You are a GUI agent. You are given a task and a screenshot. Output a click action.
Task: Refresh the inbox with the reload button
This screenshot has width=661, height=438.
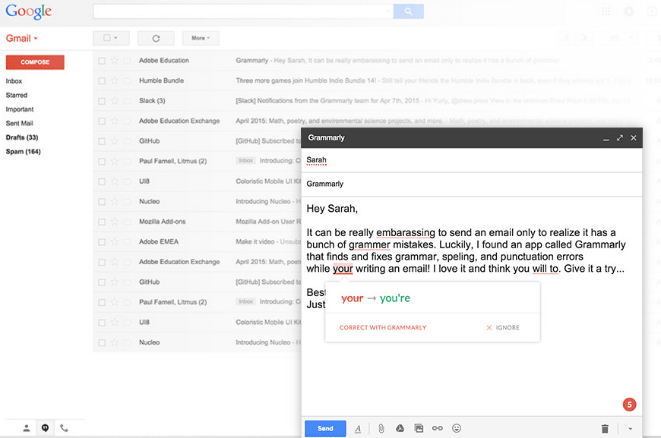[156, 38]
